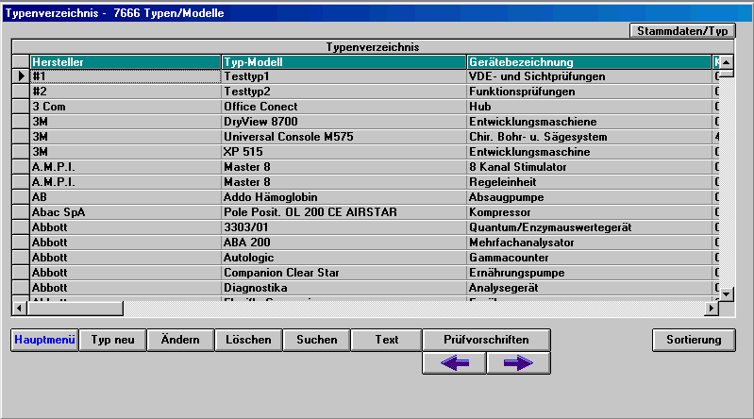754x419 pixels.
Task: Select the 8 Kanal Stimulator cell
Action: [589, 167]
